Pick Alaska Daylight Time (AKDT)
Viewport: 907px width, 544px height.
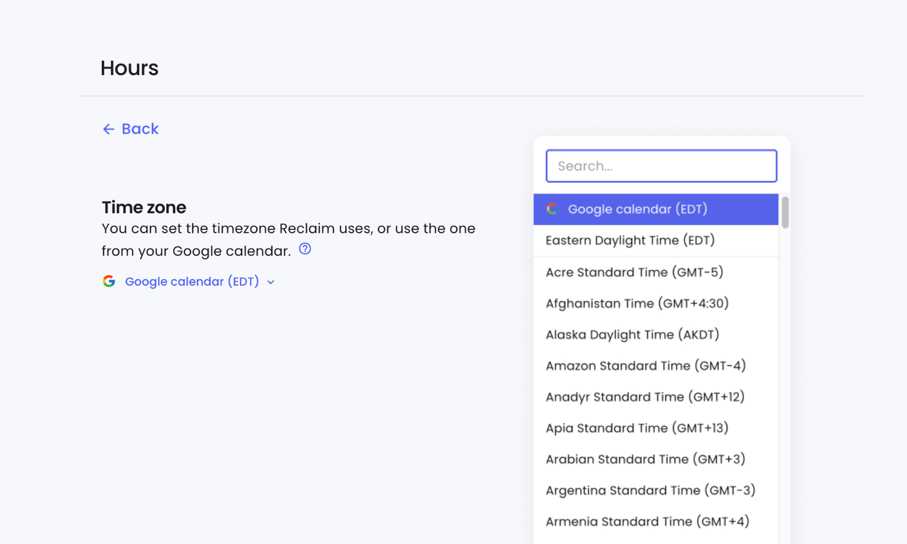[x=656, y=334]
